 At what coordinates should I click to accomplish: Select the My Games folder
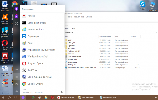pos(71,48)
